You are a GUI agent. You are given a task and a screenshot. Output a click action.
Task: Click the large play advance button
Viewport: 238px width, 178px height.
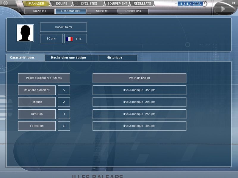[223, 9]
